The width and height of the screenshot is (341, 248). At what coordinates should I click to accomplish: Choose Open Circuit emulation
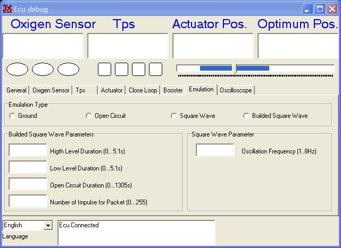pyautogui.click(x=89, y=116)
